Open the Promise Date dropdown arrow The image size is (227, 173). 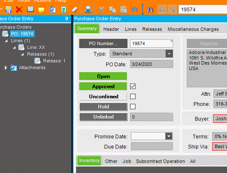pyautogui.click(x=169, y=136)
